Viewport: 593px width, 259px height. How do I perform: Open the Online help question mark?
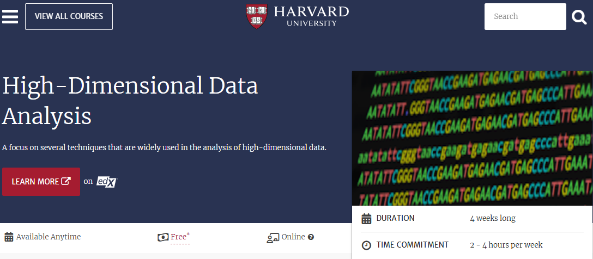pyautogui.click(x=311, y=237)
